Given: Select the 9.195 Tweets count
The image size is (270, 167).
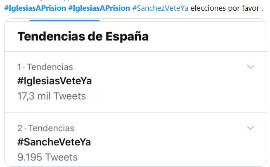Looking at the screenshot, I should pos(47,157).
